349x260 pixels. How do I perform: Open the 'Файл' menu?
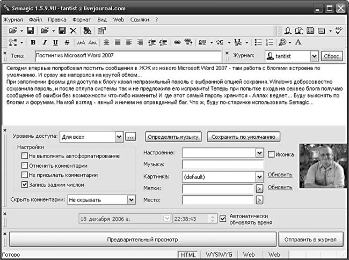(x=35, y=19)
